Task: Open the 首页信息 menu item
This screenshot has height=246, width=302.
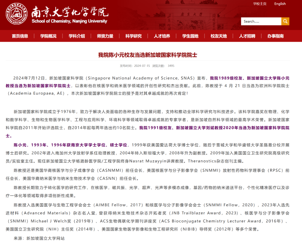Action: tap(20, 36)
